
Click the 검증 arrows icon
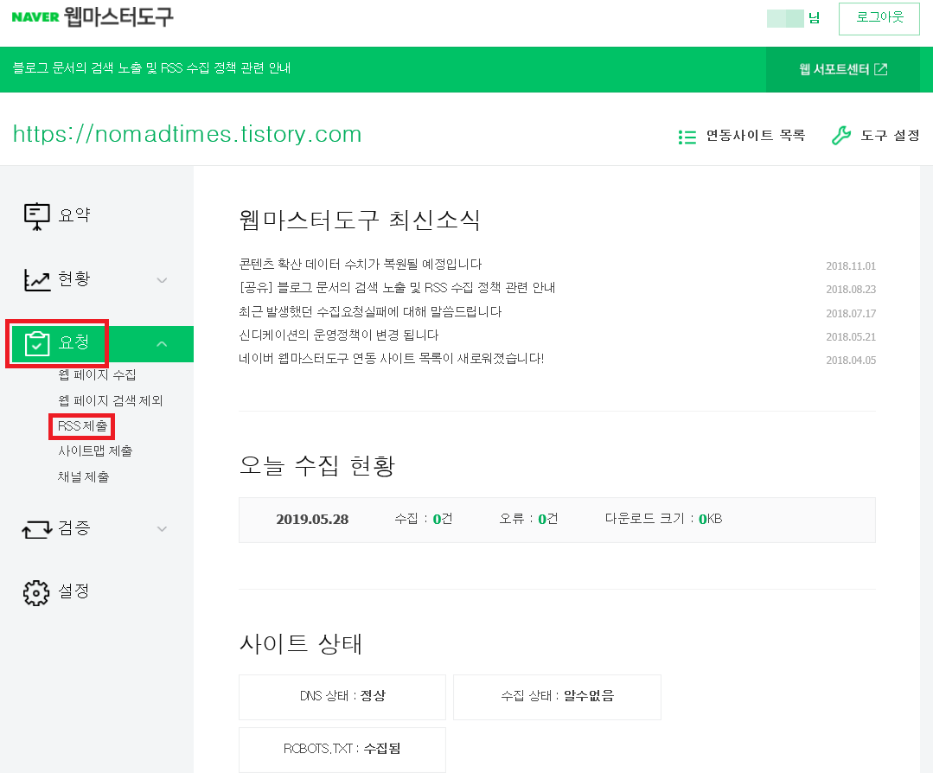pyautogui.click(x=37, y=528)
